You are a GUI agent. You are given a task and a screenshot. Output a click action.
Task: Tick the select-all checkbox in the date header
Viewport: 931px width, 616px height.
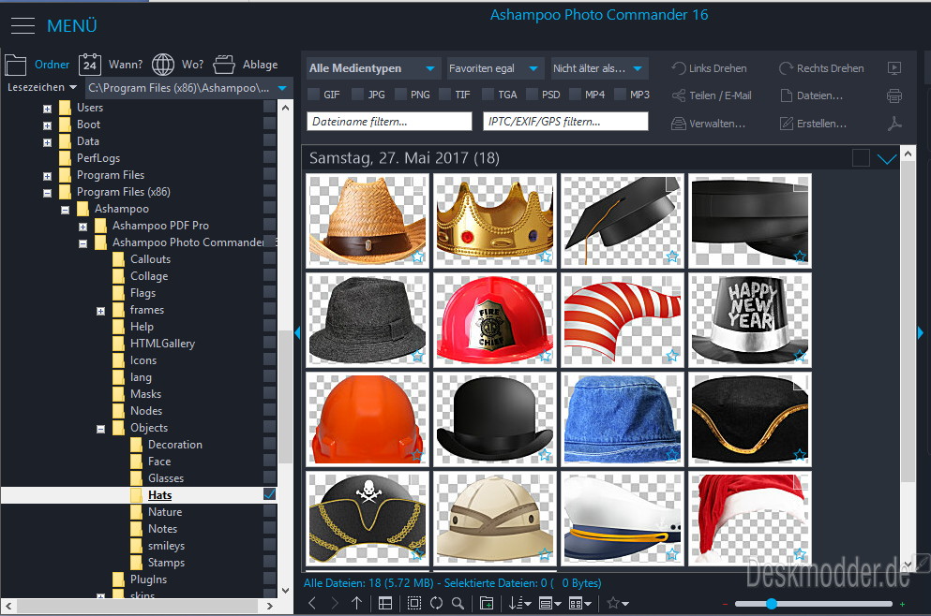coord(861,157)
